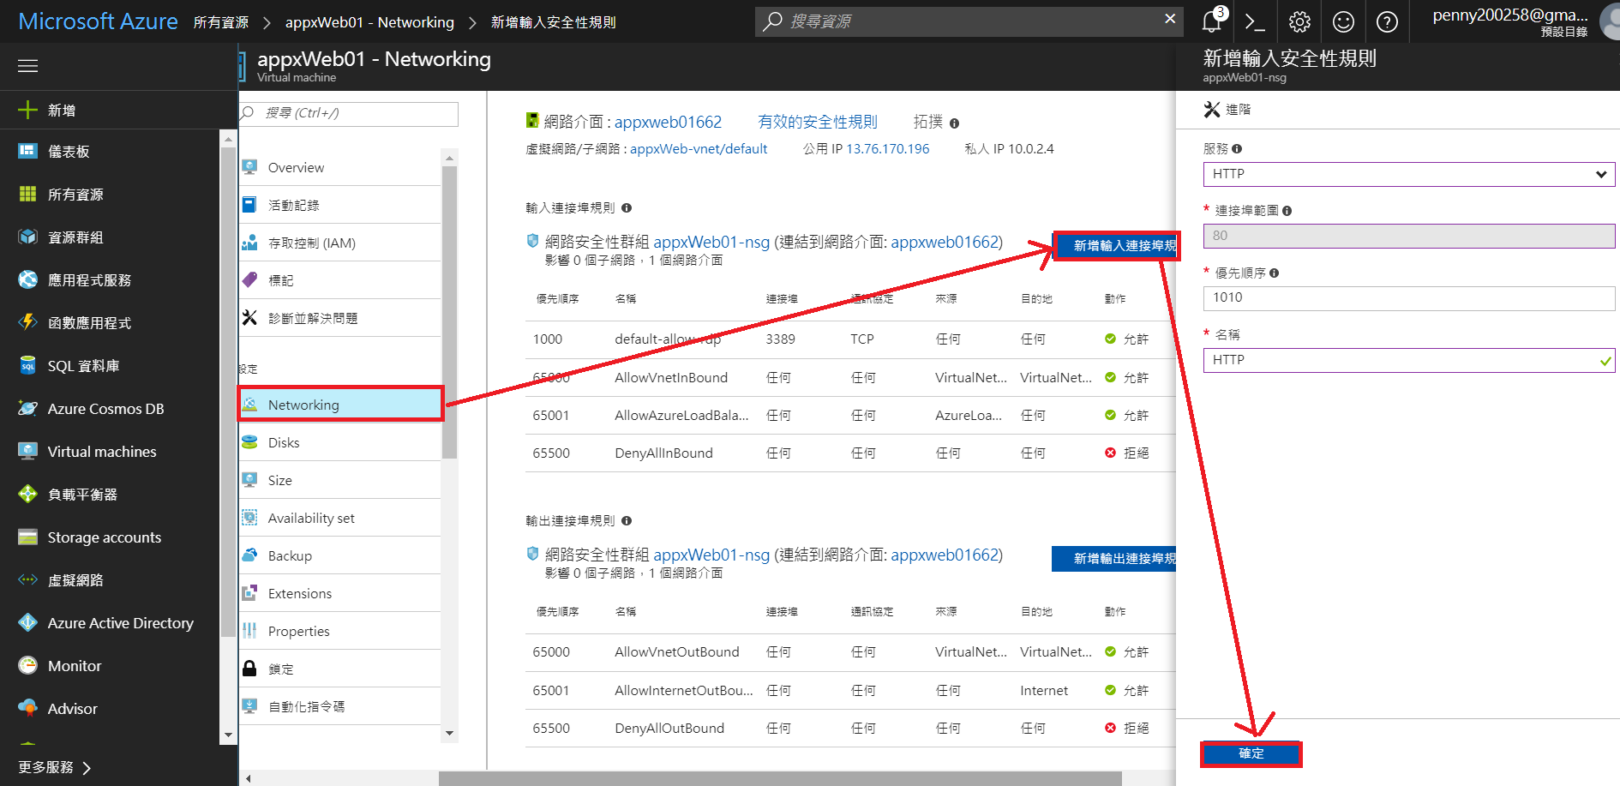Clear the search box with X

click(1170, 19)
